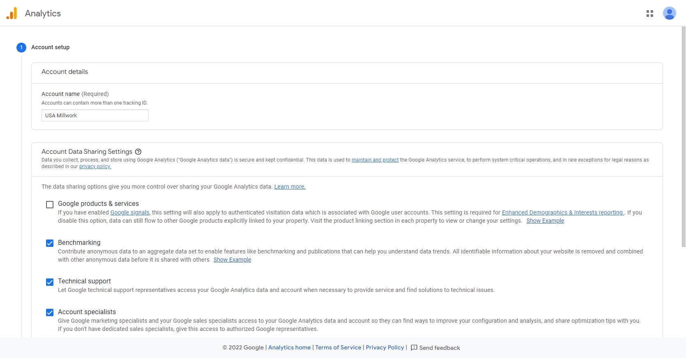The width and height of the screenshot is (686, 358).
Task: Click the Send feedback text
Action: pyautogui.click(x=440, y=348)
